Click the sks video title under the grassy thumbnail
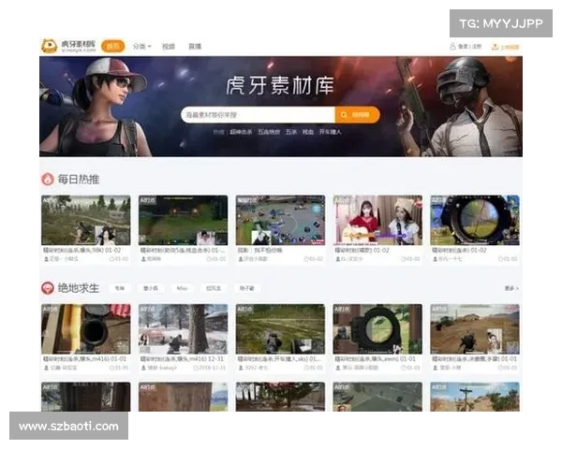Screen dimensions: 562x449 279,359
